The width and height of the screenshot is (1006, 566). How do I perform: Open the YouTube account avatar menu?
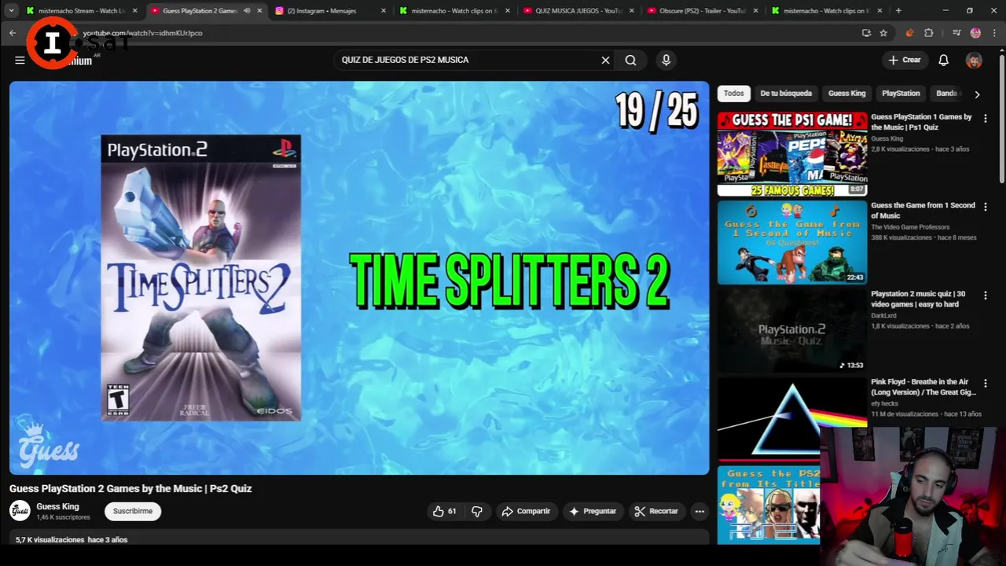point(974,60)
